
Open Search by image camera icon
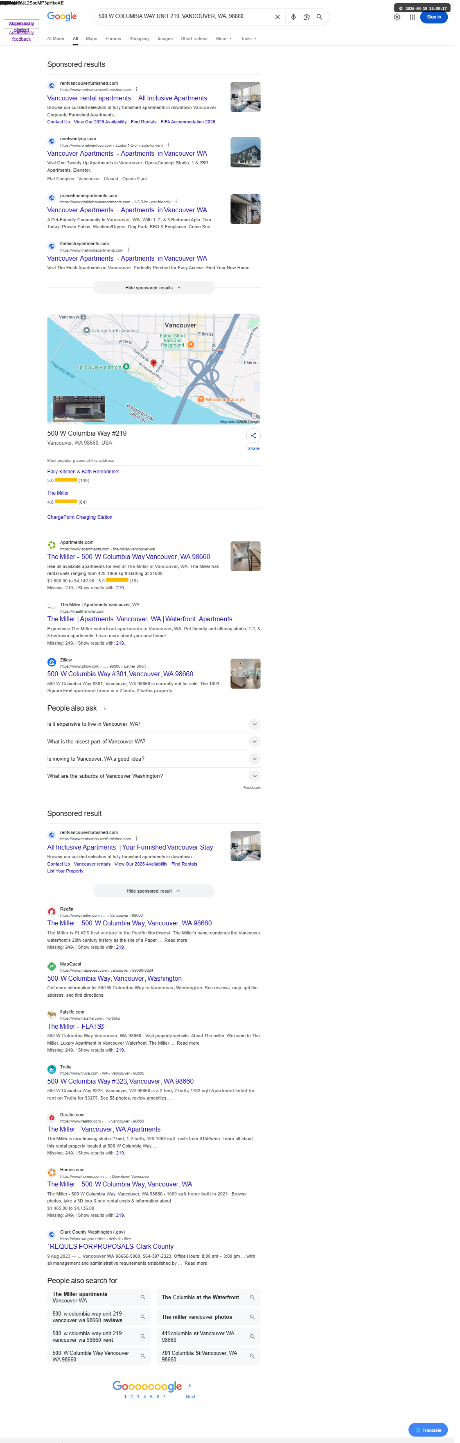[x=307, y=17]
